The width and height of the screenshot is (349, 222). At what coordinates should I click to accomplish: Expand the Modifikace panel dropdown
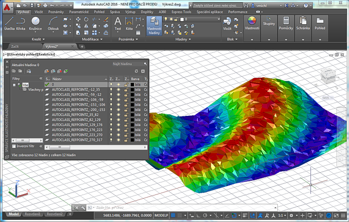[x=92, y=39]
